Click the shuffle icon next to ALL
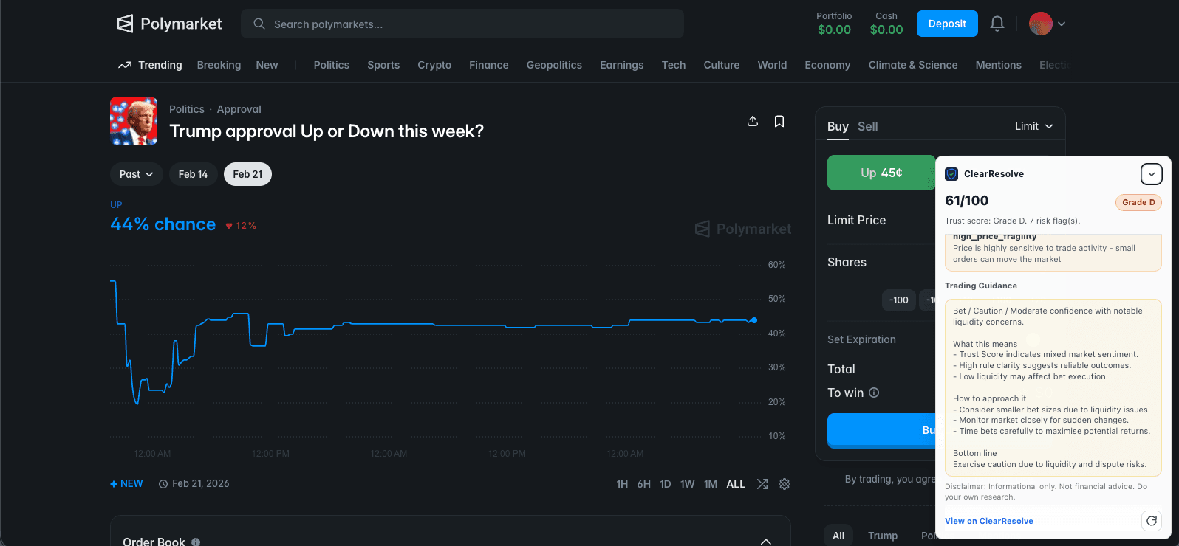This screenshot has height=546, width=1179. tap(762, 484)
